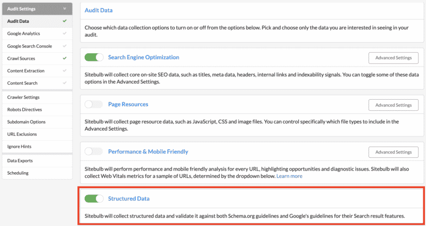426x226 pixels.
Task: Click checkmark icon beside Google Analytics
Action: (x=64, y=34)
